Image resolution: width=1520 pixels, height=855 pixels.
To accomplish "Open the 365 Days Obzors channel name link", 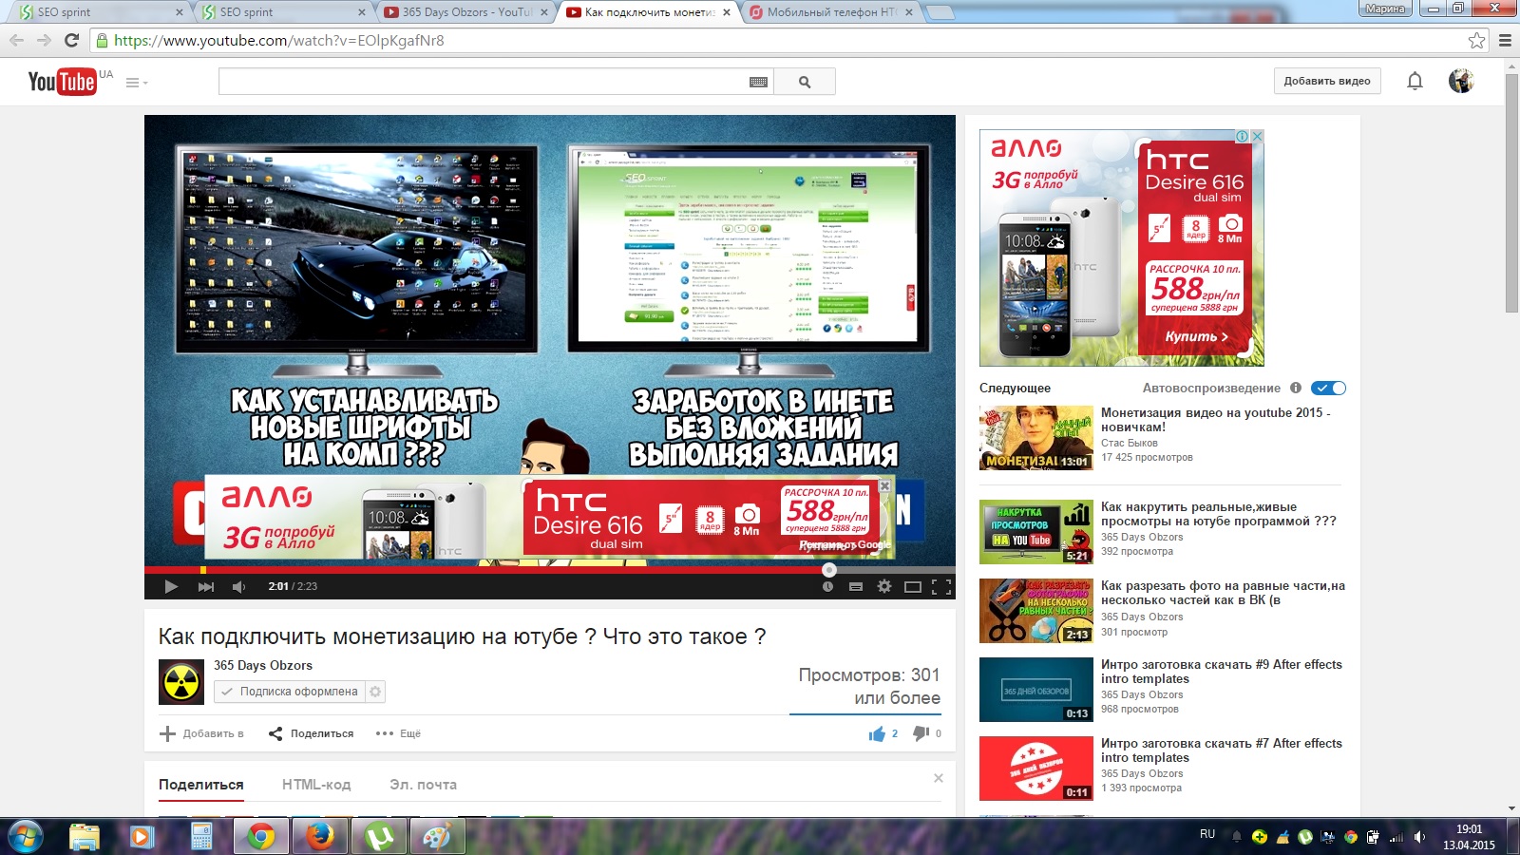I will [263, 665].
